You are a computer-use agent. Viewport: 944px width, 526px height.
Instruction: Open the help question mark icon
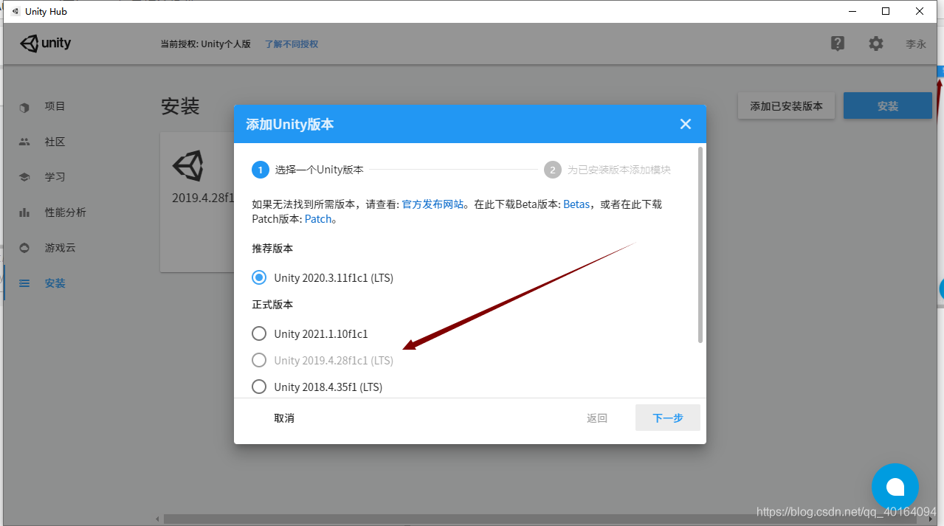coord(838,44)
